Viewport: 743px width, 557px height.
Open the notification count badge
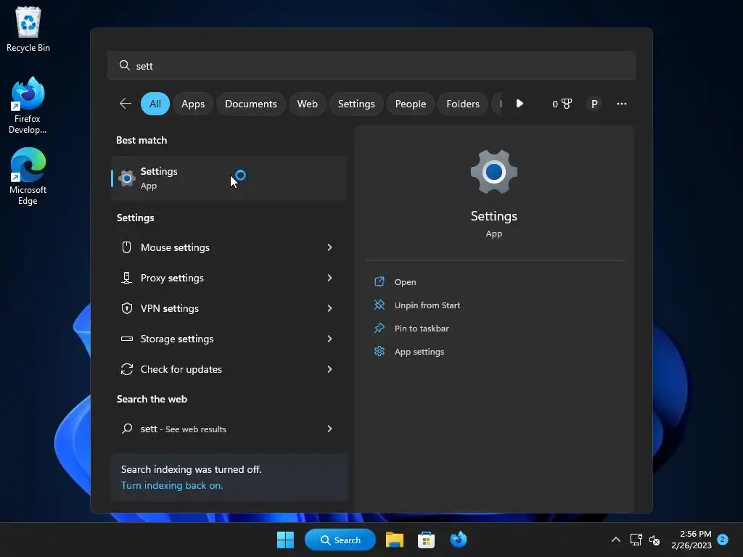coord(723,540)
